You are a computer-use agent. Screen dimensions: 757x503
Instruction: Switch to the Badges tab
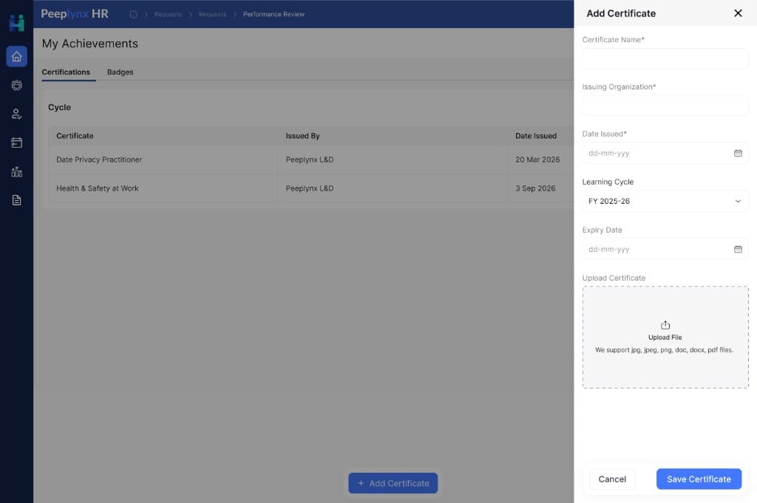(120, 72)
